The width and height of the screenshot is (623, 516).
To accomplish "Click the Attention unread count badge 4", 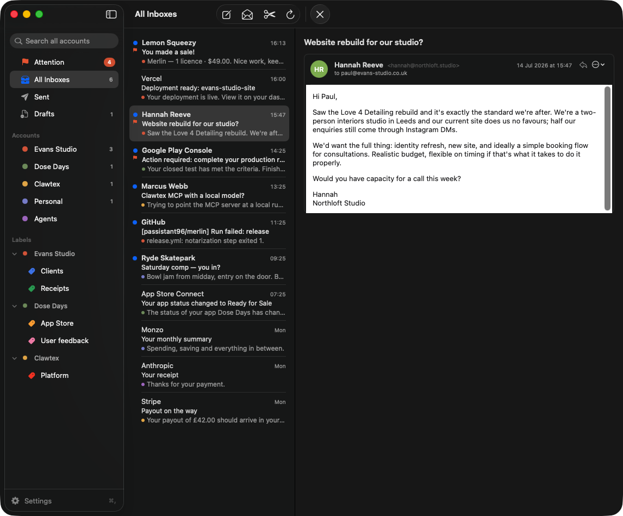I will click(109, 62).
